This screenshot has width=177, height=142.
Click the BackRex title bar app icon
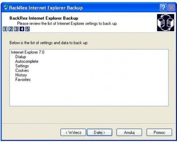coord(5,8)
